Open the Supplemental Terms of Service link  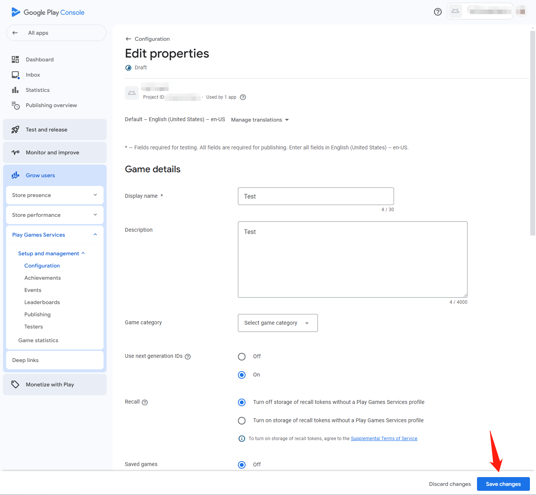384,439
